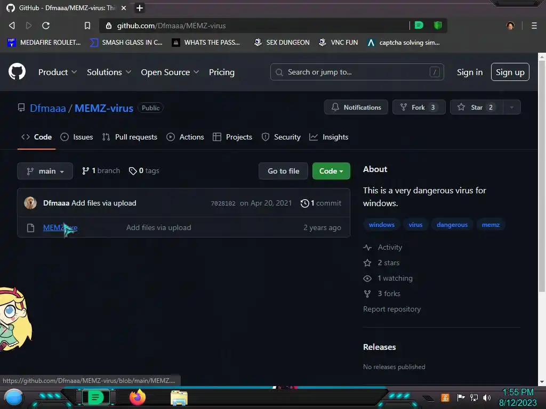This screenshot has height=409, width=546.
Task: Click the browser profile avatar
Action: click(510, 26)
